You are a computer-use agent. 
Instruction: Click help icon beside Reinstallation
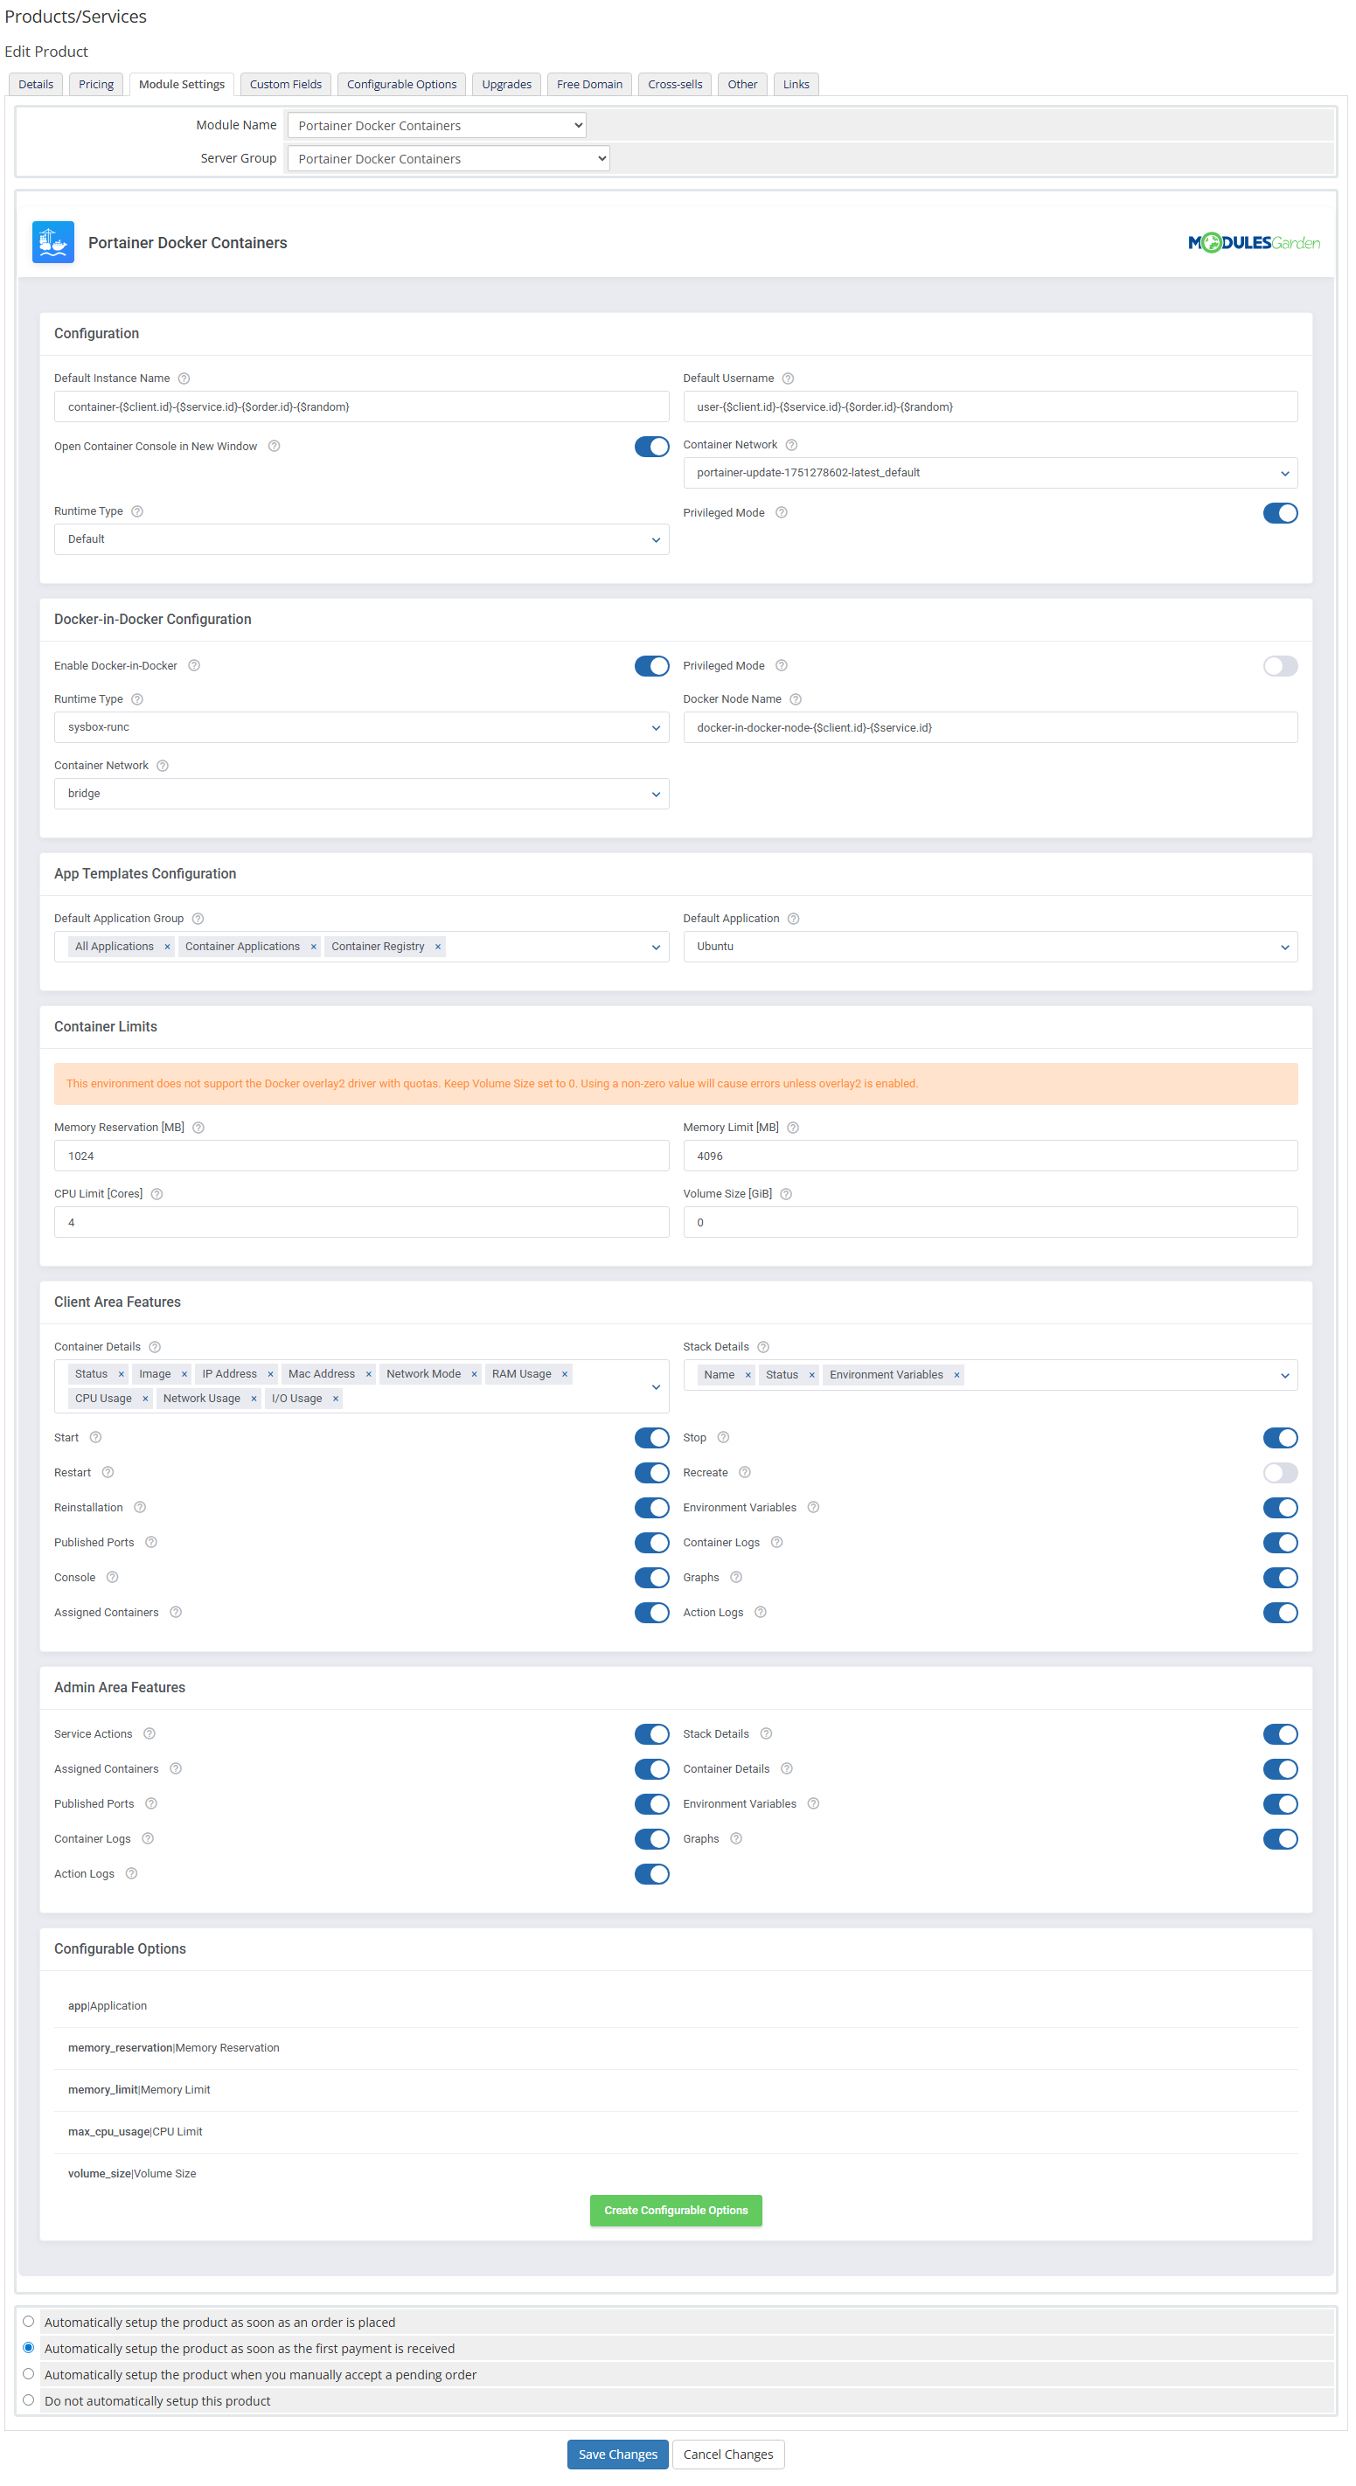point(140,1508)
